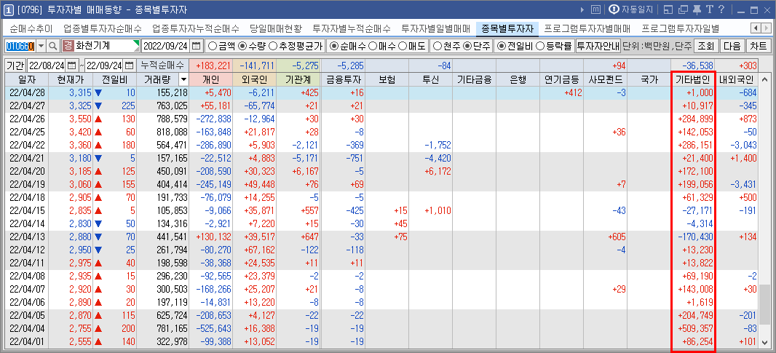776x353 pixels.
Task: Click the 조회 button
Action: point(705,46)
